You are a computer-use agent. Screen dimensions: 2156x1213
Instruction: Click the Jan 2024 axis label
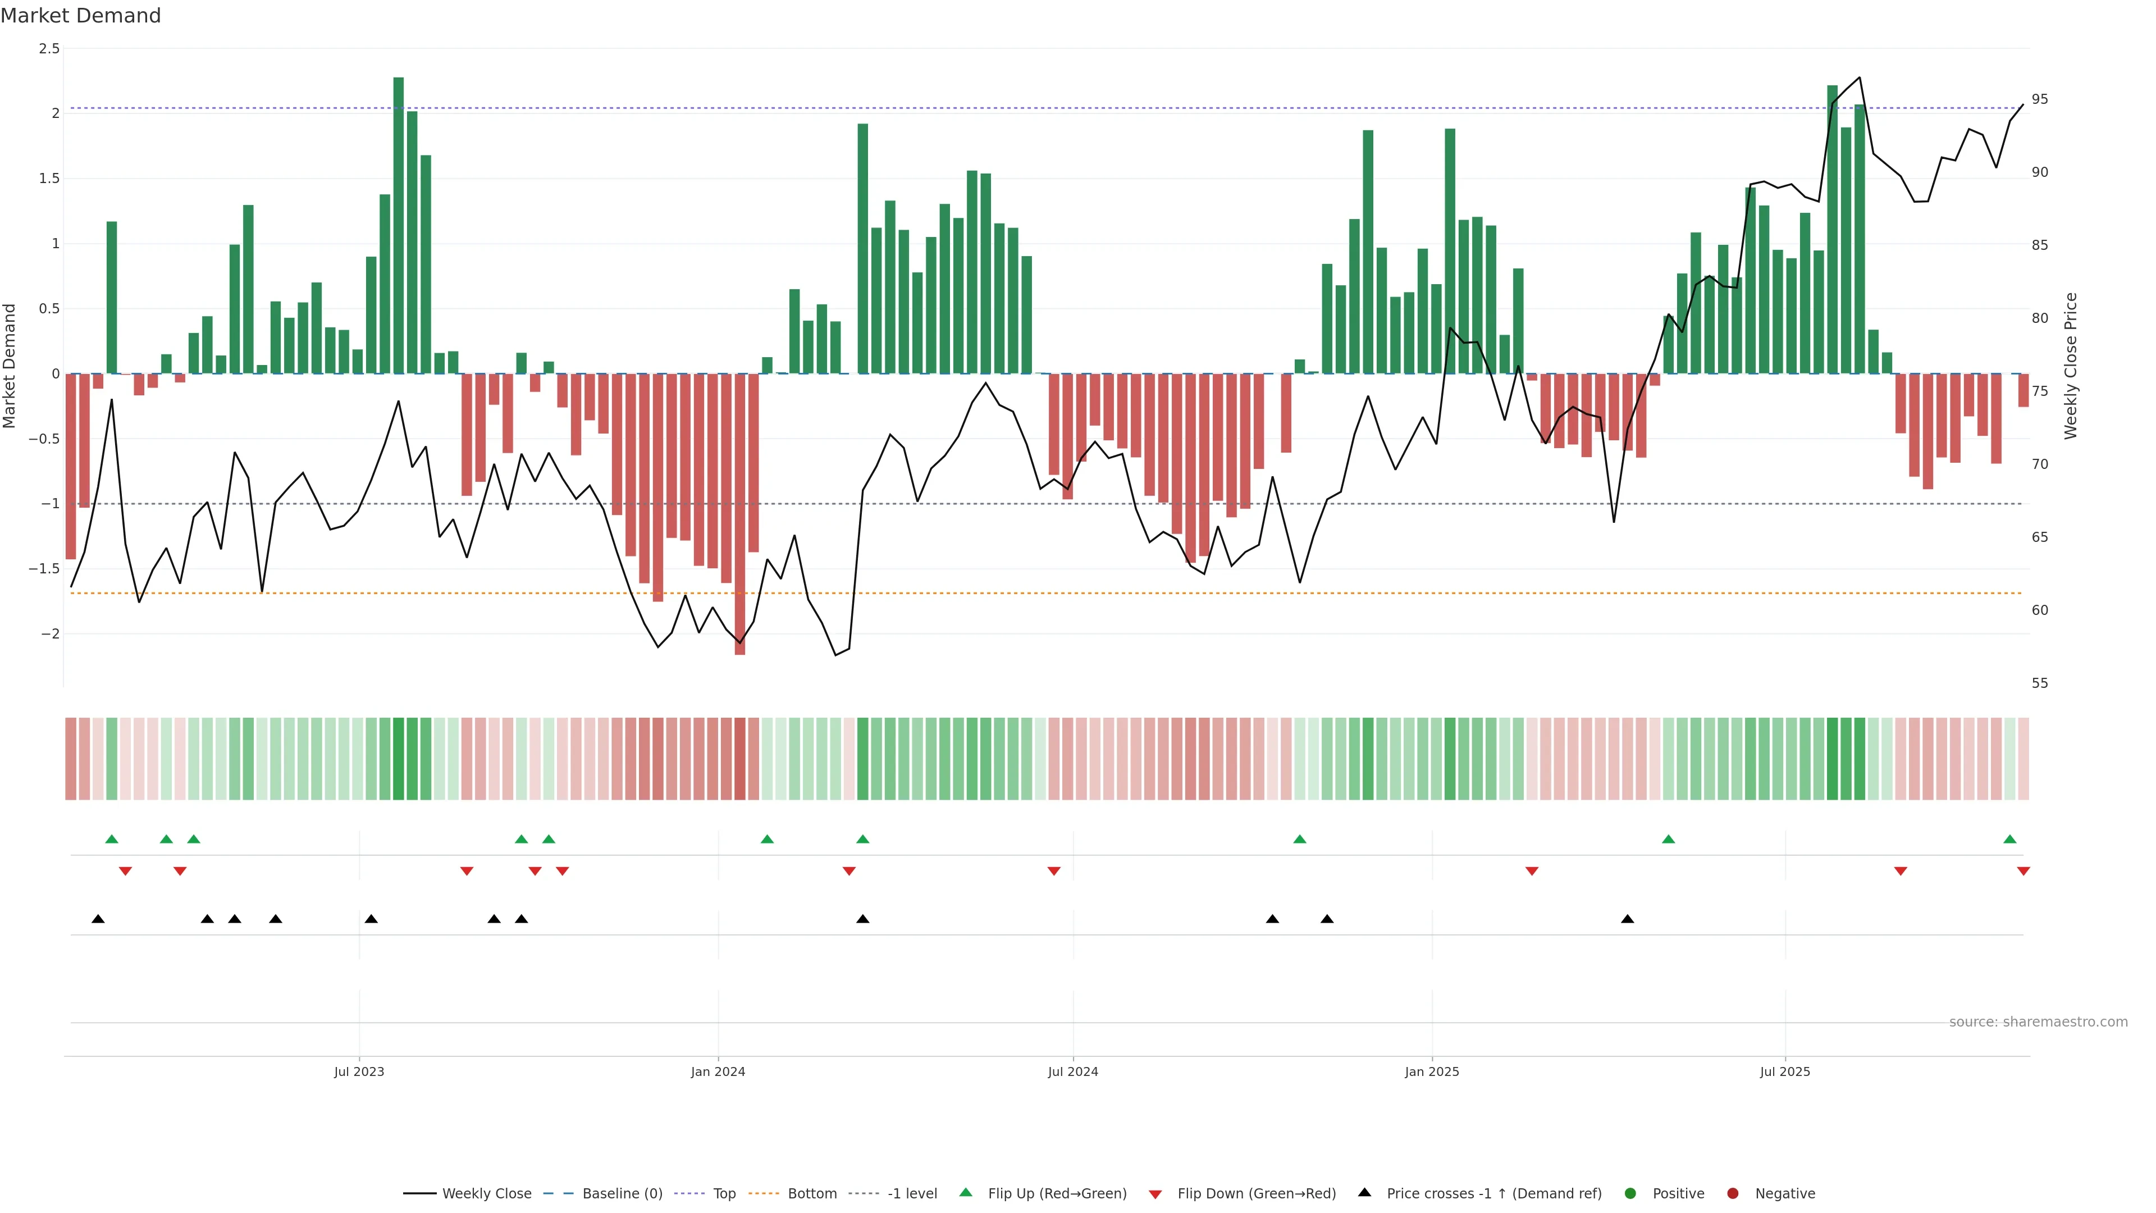(x=718, y=1071)
